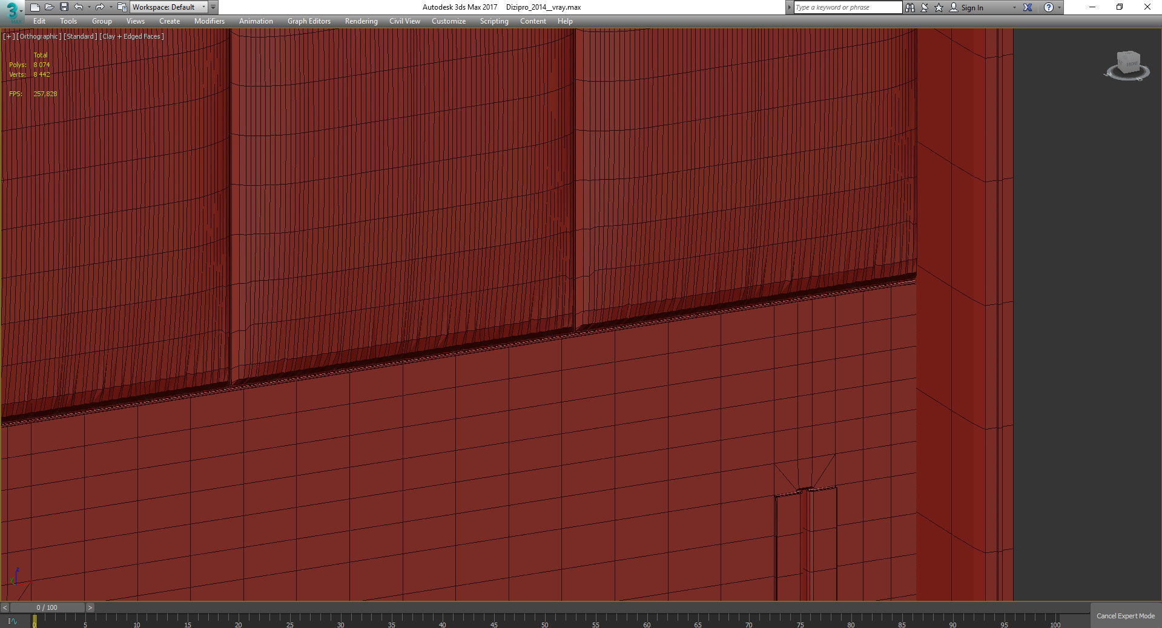Open the Civil View menu
Screen dimensions: 1162x628
click(x=404, y=21)
